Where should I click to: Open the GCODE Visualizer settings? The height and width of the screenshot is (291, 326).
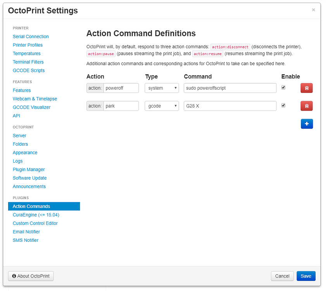pos(31,107)
